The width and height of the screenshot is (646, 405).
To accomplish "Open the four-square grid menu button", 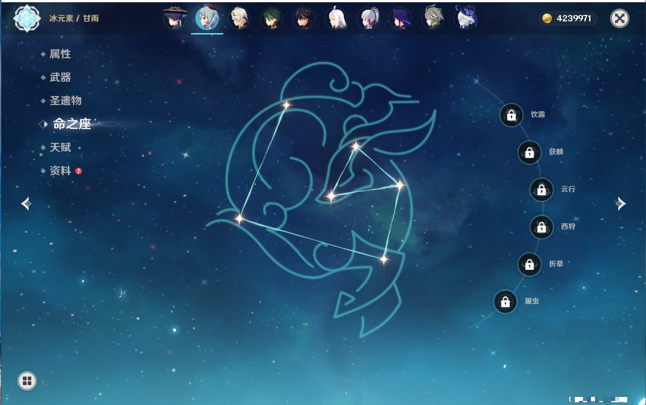I will [x=27, y=381].
